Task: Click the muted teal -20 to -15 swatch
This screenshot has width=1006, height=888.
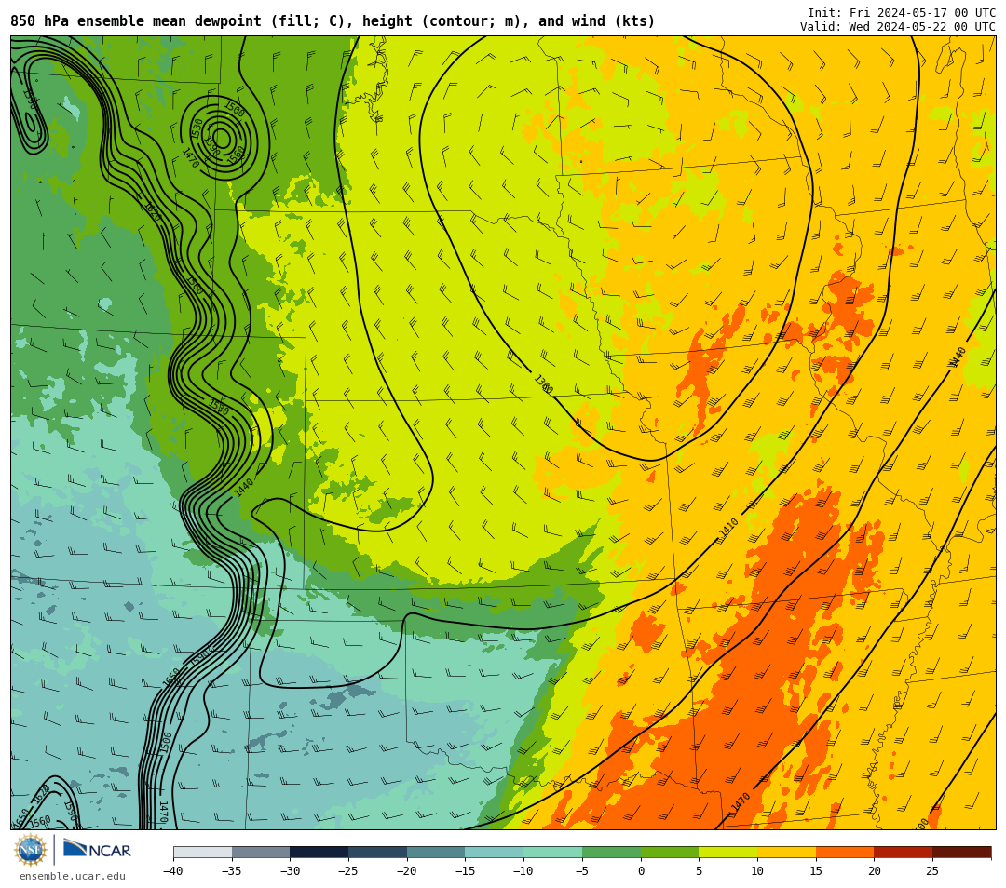Action: 436,852
